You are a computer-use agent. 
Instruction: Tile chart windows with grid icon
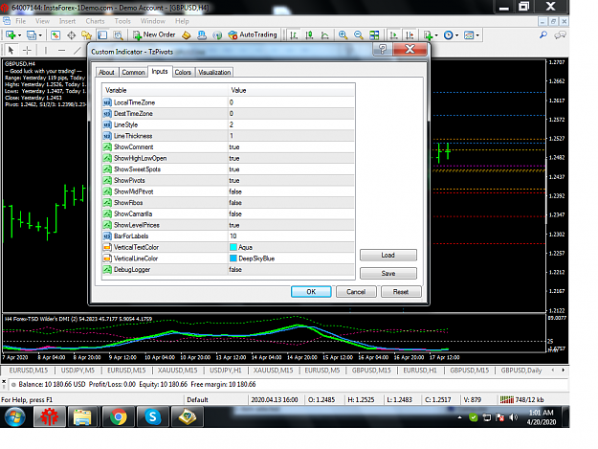click(x=374, y=35)
